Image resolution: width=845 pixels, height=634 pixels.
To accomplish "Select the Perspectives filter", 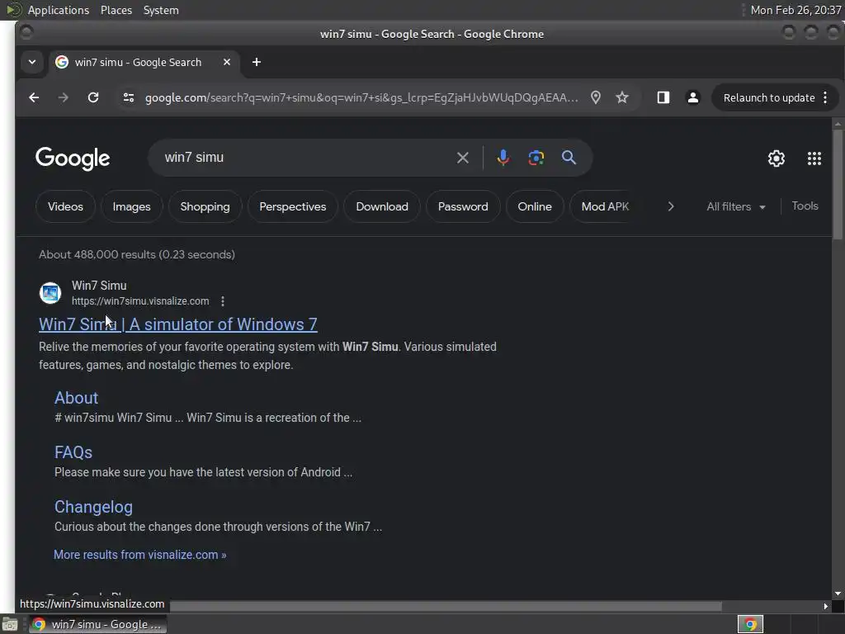I will [293, 206].
